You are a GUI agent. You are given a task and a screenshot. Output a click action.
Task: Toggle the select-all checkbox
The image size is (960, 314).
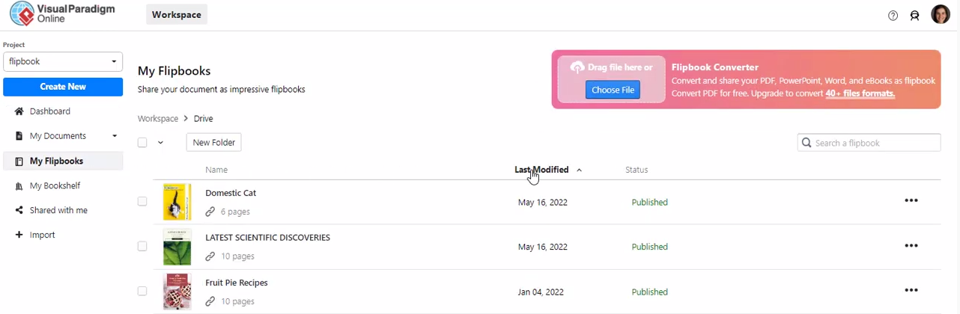pyautogui.click(x=142, y=143)
